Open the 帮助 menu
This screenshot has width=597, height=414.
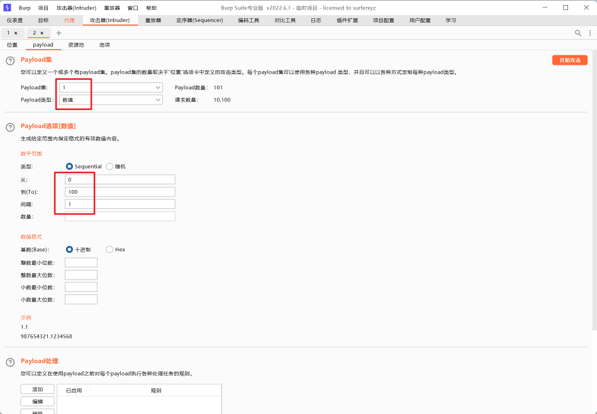[x=152, y=8]
